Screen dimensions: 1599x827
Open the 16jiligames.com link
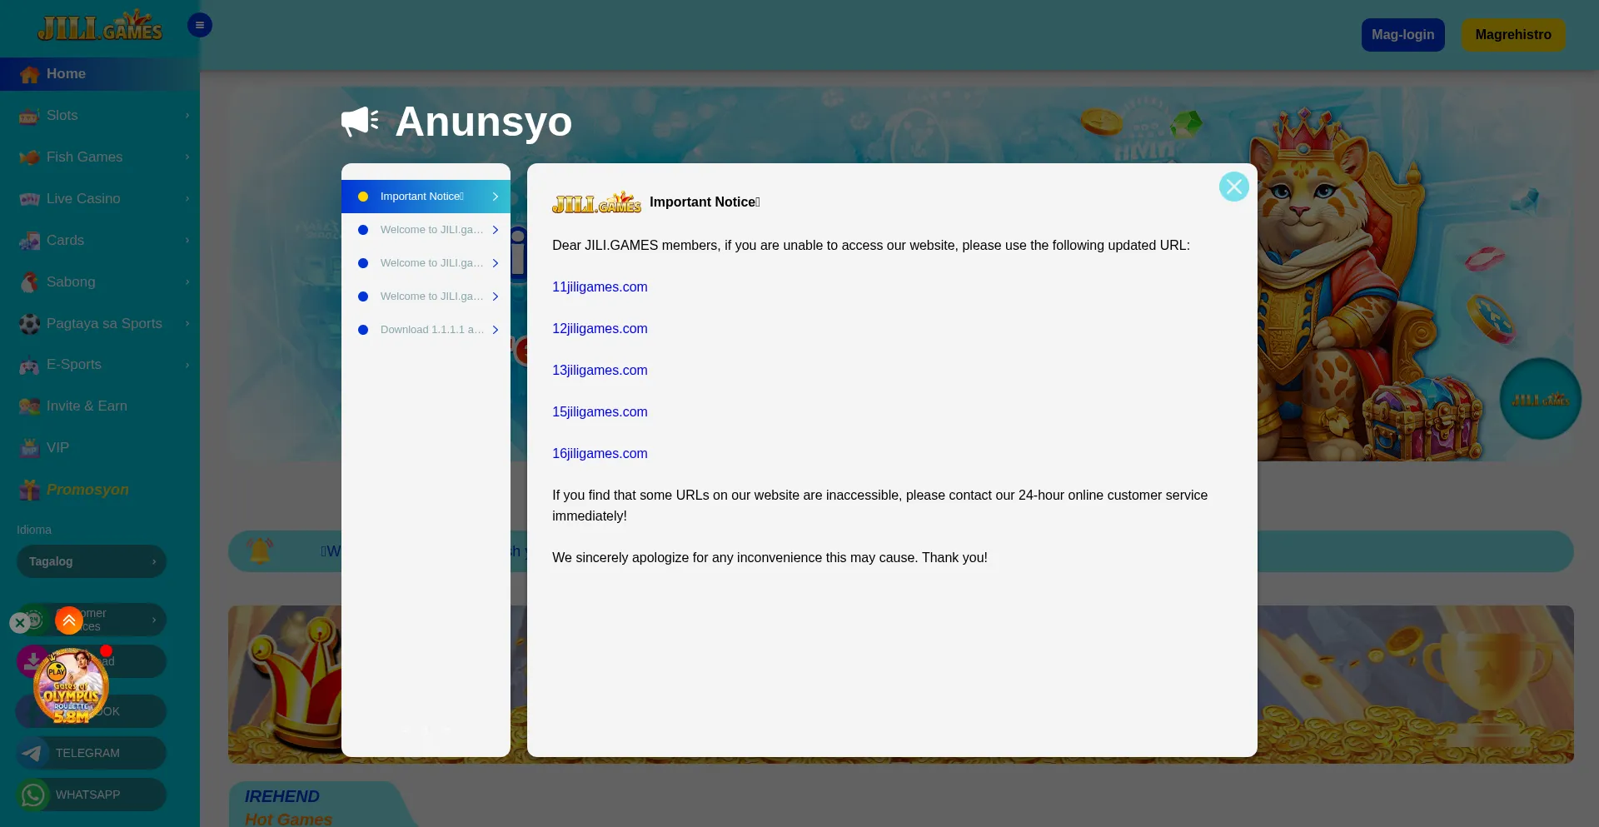(600, 454)
